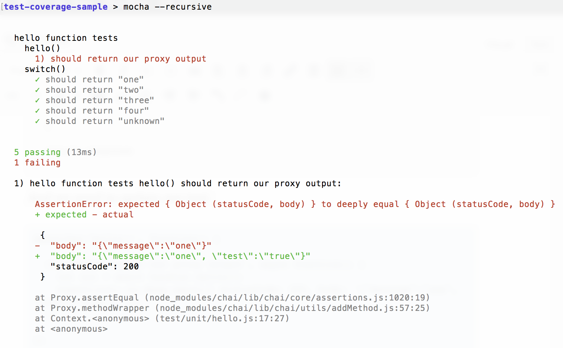Screen dimensions: 563x348
Task: Click the checkmark beside should return "three"
Action: click(37, 100)
